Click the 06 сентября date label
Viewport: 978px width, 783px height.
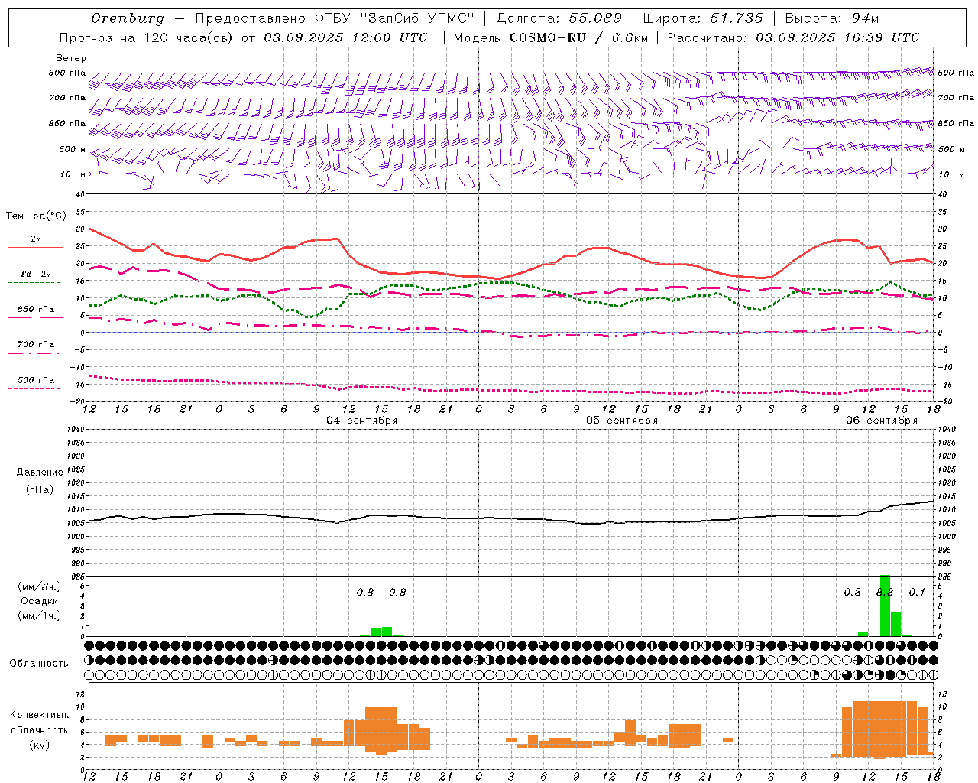click(x=882, y=421)
